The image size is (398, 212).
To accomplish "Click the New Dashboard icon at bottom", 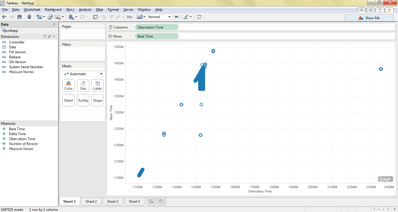I will (162, 201).
